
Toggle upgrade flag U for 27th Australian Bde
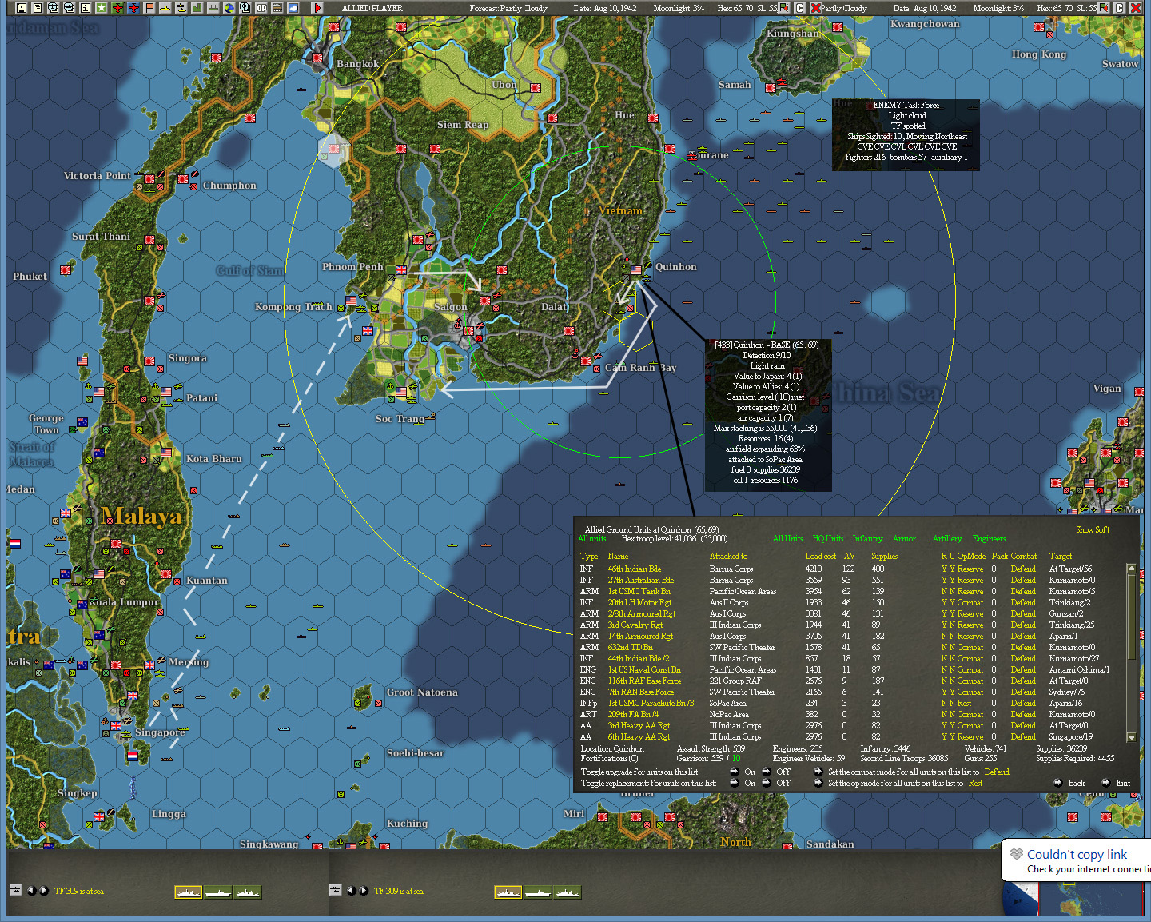pos(952,581)
